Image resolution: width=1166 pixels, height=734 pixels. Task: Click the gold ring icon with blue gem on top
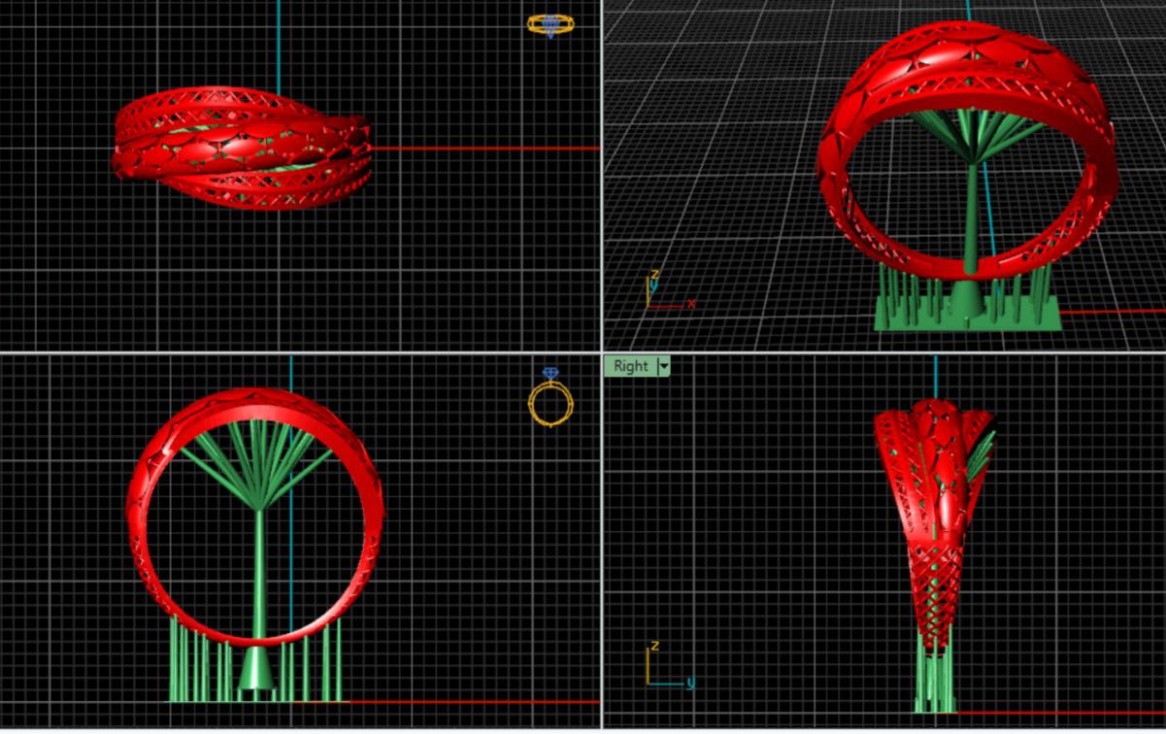pos(550,396)
